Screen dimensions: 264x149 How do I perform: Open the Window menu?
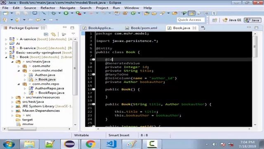coord(132,8)
